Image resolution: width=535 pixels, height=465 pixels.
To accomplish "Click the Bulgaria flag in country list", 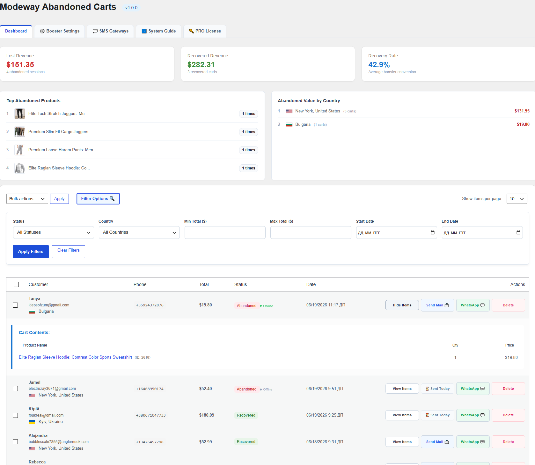I will pyautogui.click(x=289, y=125).
